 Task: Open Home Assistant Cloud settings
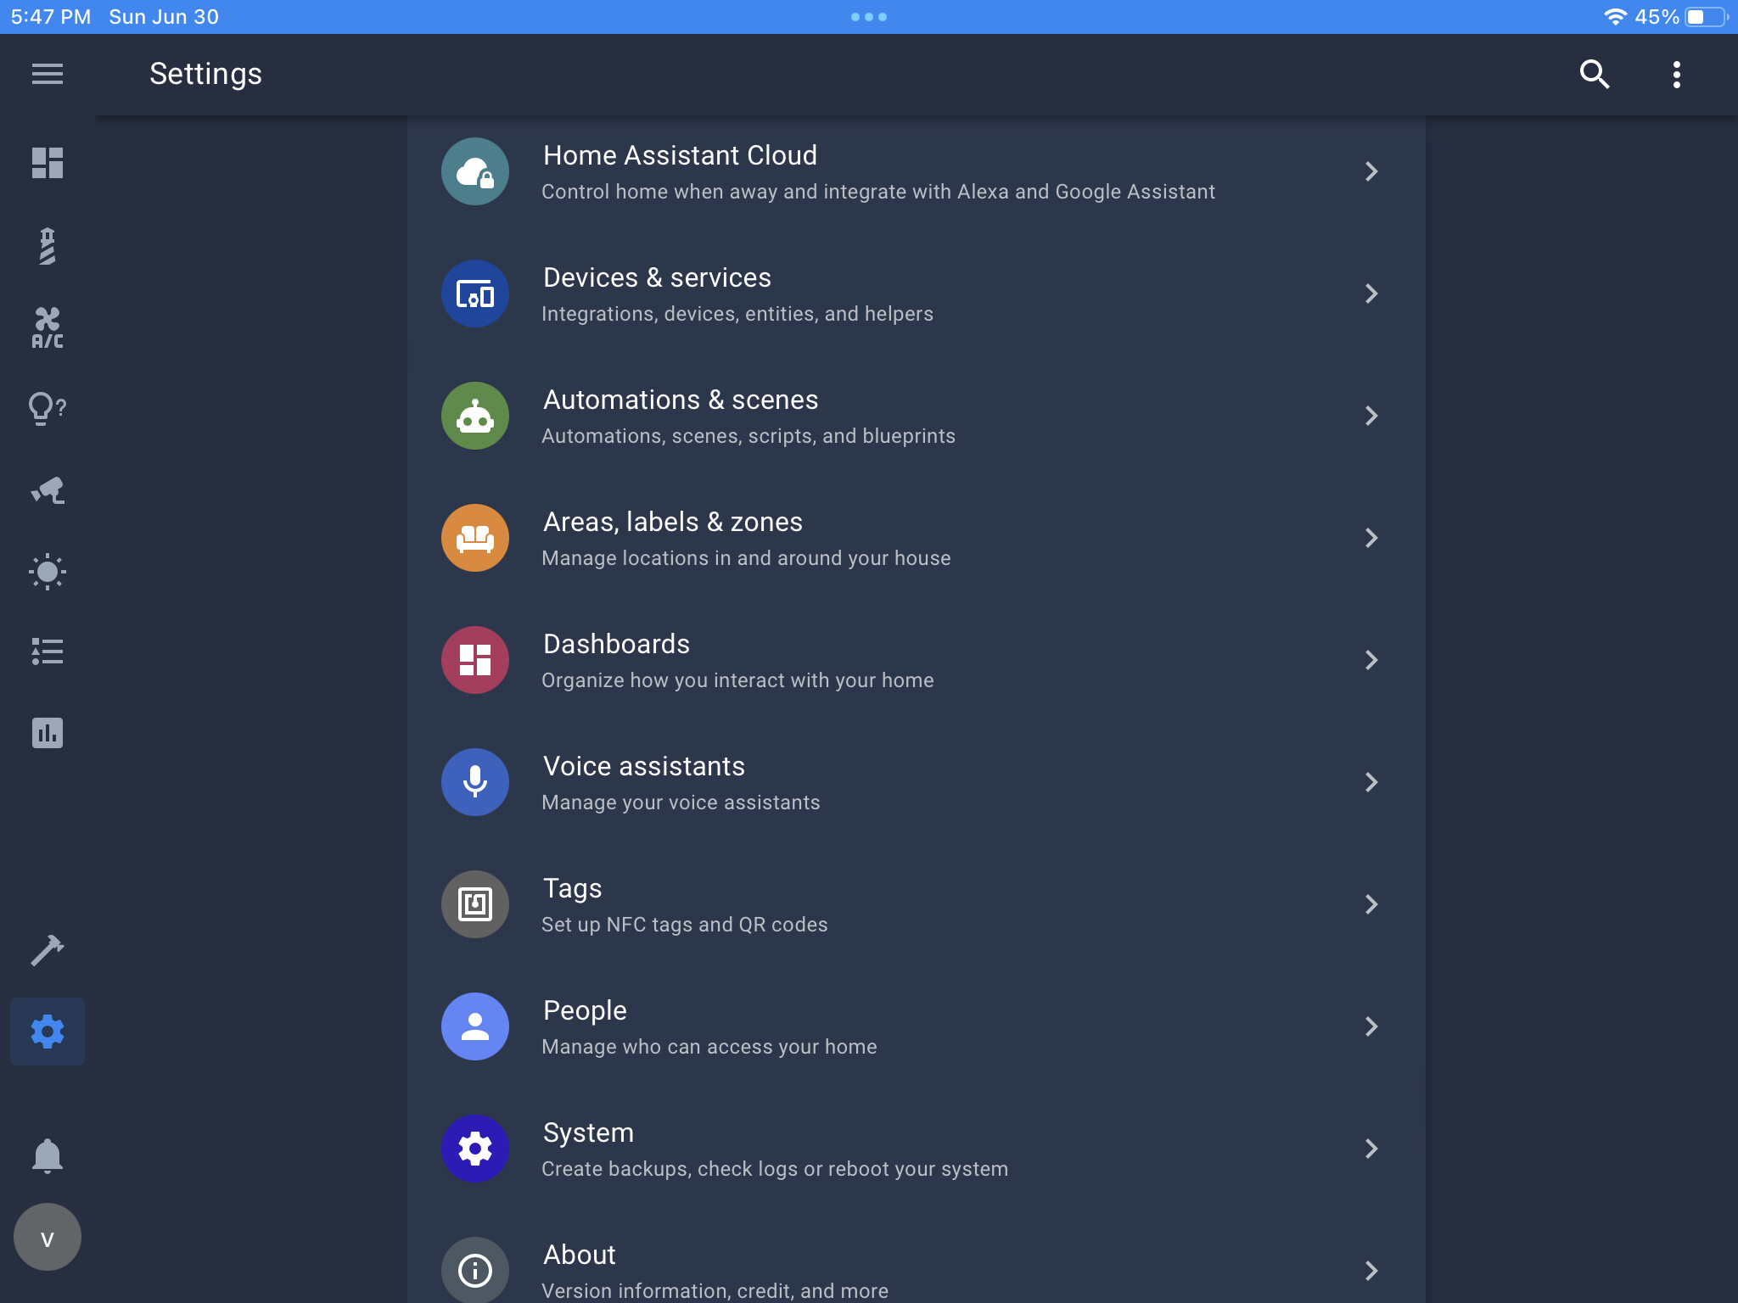[x=849, y=171]
